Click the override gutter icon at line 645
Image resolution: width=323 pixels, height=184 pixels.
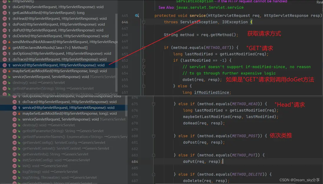(137, 16)
